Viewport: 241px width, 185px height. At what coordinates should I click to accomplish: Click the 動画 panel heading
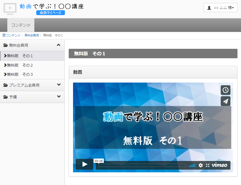point(78,72)
